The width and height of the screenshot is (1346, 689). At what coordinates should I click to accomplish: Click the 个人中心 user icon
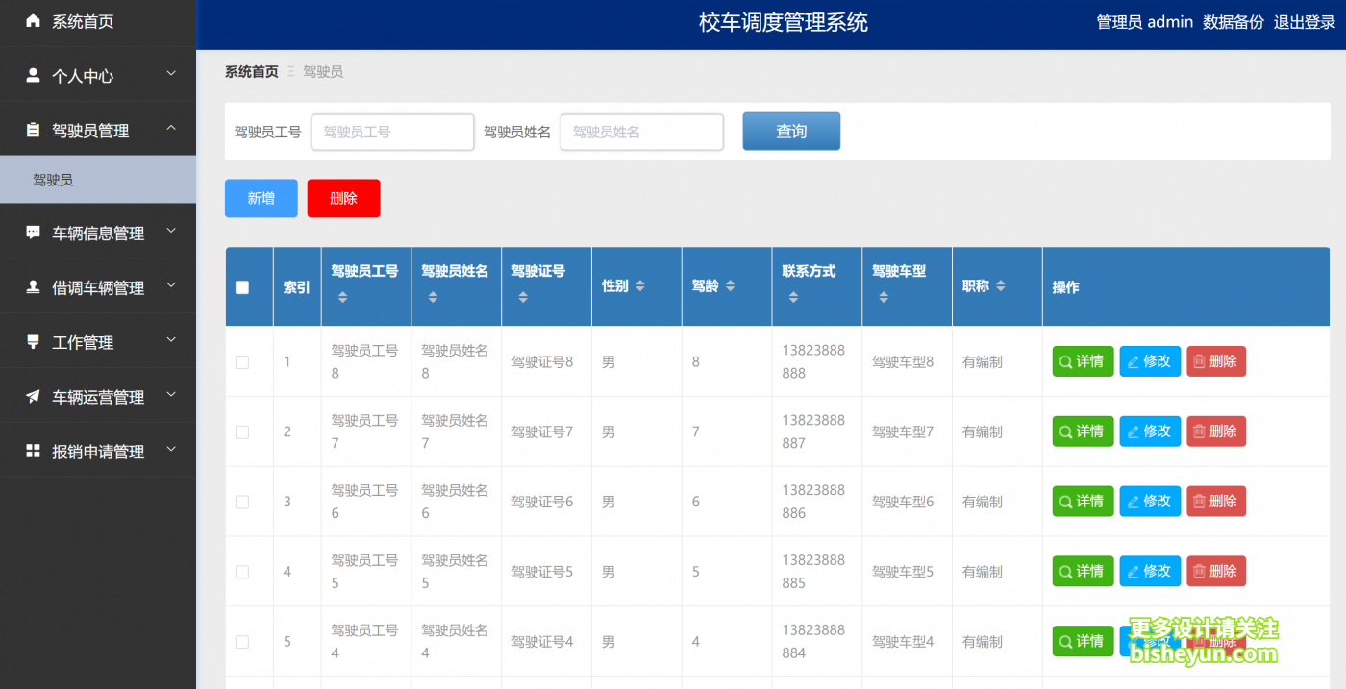[x=31, y=75]
